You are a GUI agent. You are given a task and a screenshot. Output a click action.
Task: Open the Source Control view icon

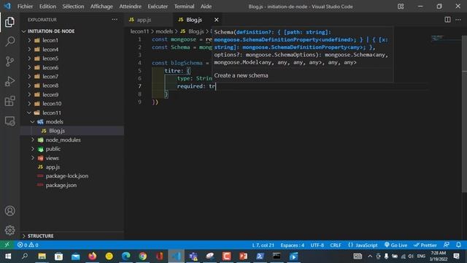(9, 61)
